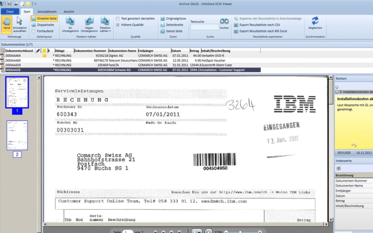The width and height of the screenshot is (373, 233).
Task: Export Resultatliste nach MS Excel
Action: click(x=261, y=31)
